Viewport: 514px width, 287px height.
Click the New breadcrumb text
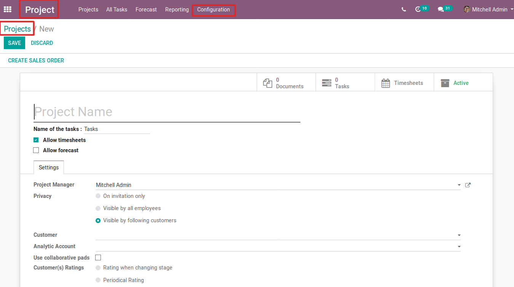coord(46,29)
